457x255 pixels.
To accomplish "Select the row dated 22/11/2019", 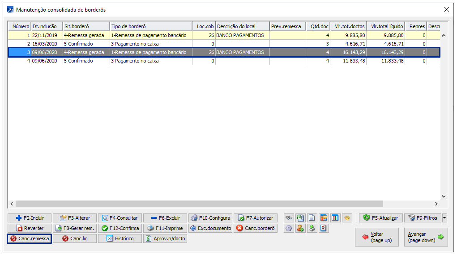I will click(224, 35).
